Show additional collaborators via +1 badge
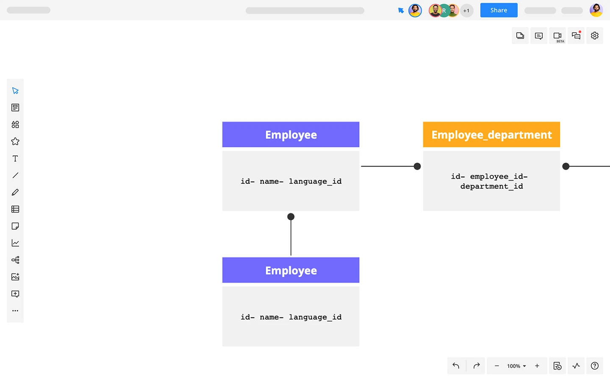 [x=466, y=11]
